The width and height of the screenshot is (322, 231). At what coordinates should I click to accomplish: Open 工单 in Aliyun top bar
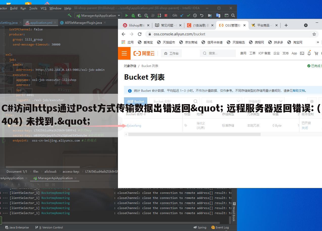point(252,53)
